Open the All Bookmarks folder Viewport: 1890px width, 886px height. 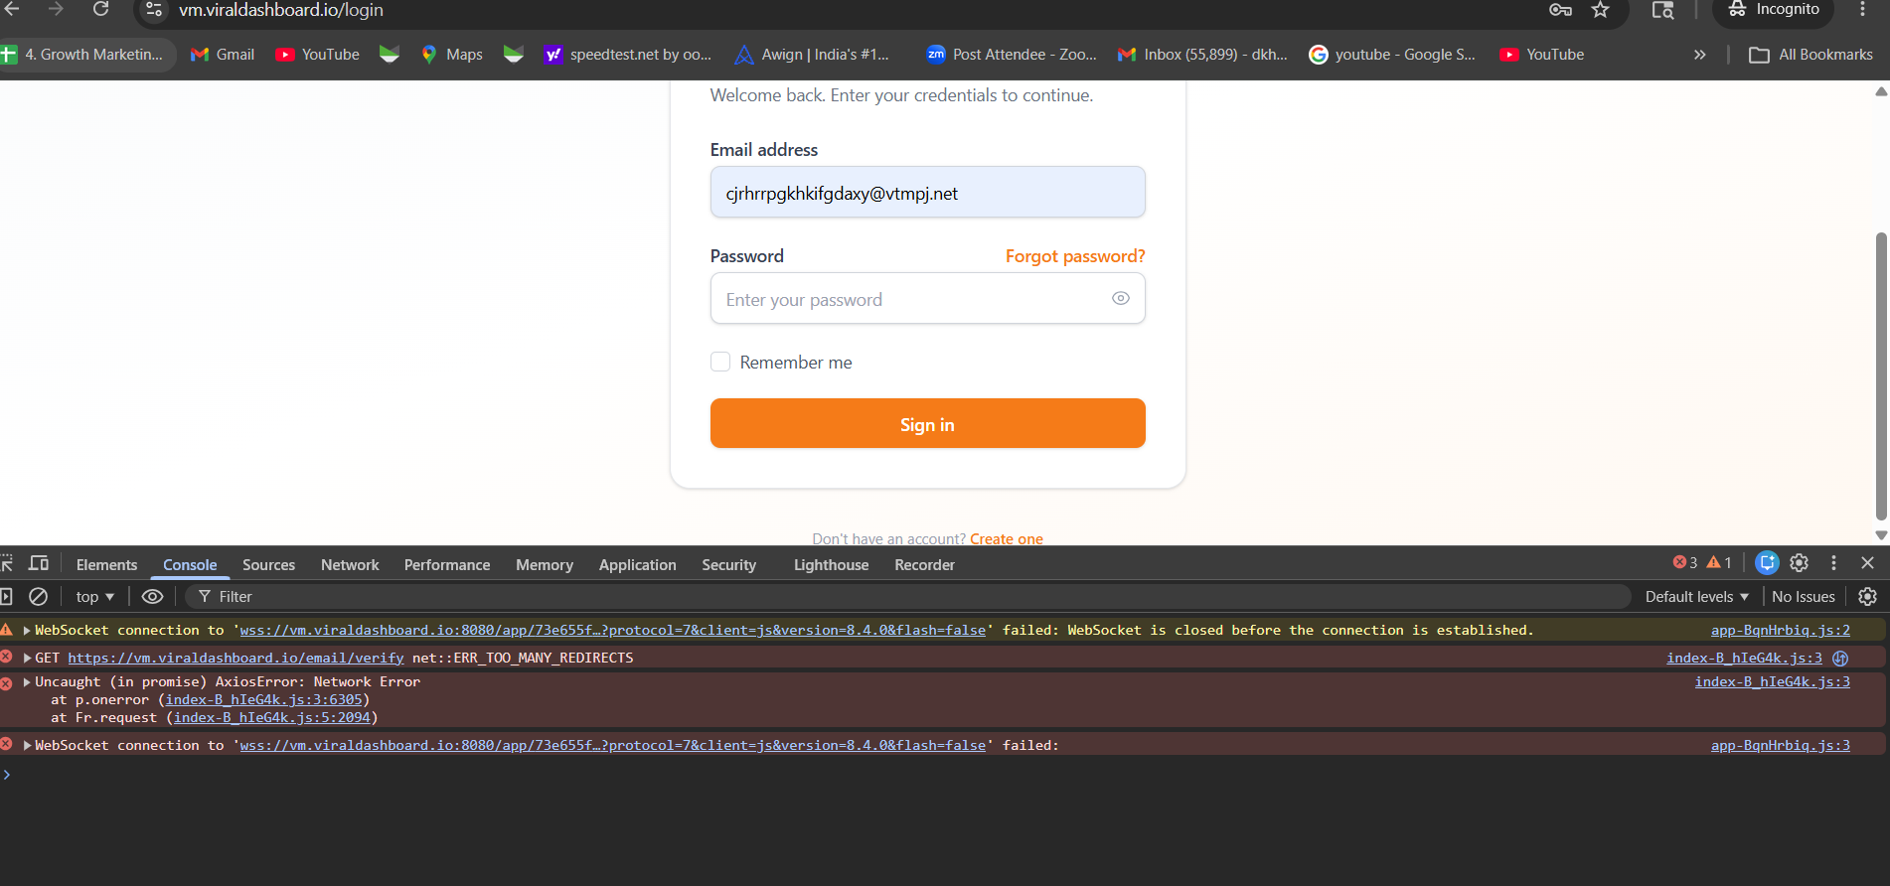pyautogui.click(x=1811, y=55)
